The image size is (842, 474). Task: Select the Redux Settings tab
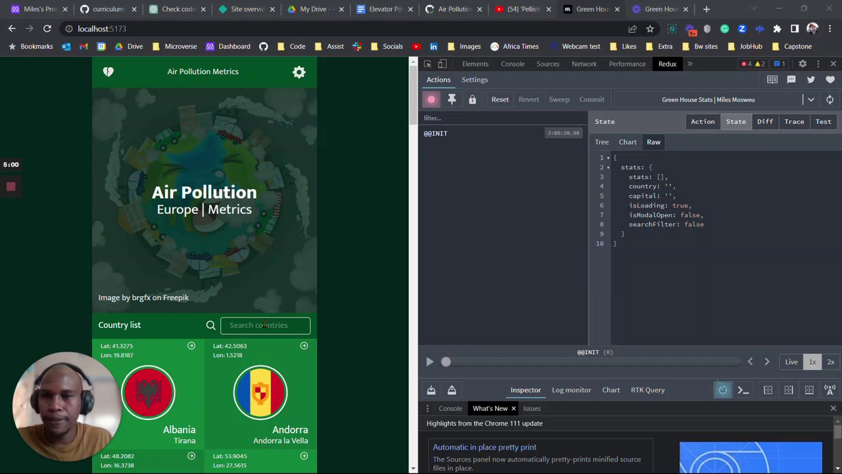click(x=474, y=80)
